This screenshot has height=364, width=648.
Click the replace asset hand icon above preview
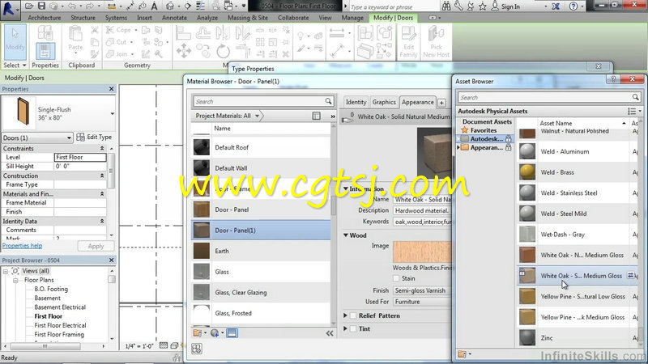347,118
